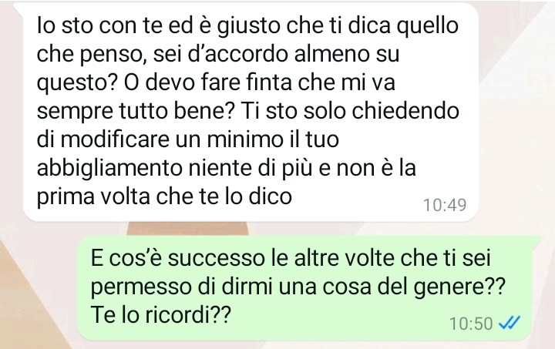Tap the 10:49 timestamp on received message
This screenshot has height=349, width=555.
(x=445, y=205)
